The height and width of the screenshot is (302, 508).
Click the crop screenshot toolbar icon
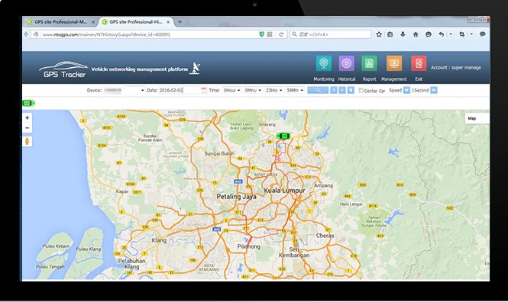click(462, 34)
